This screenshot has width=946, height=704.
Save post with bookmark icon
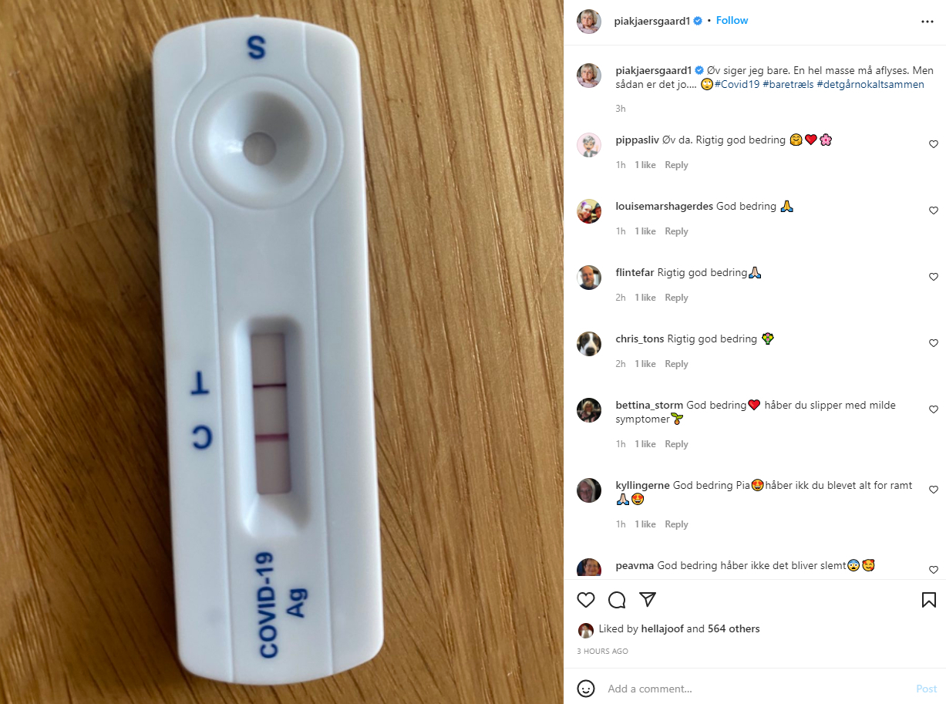(929, 600)
